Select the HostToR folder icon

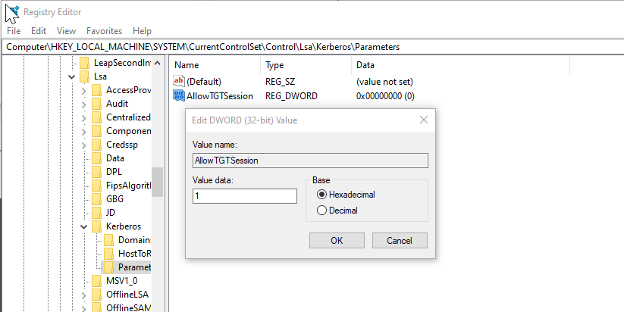(108, 254)
